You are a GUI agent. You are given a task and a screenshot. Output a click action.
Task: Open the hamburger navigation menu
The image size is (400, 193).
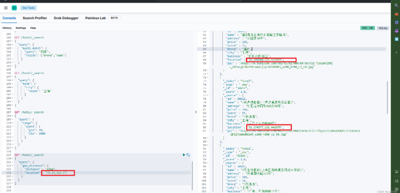(6, 8)
